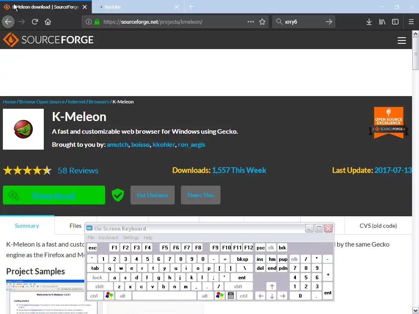Toggle the nlk num lock key
The image size is (419, 314).
295,259
